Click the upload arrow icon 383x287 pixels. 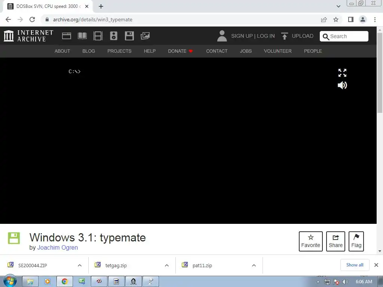pos(284,36)
